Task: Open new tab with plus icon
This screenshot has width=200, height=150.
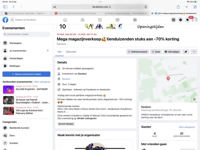Action: [187, 7]
